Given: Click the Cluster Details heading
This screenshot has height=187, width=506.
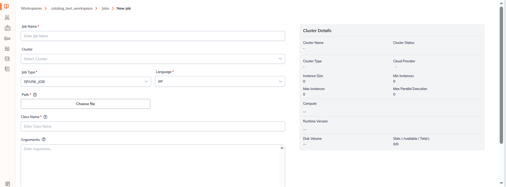Looking at the screenshot, I should [317, 31].
